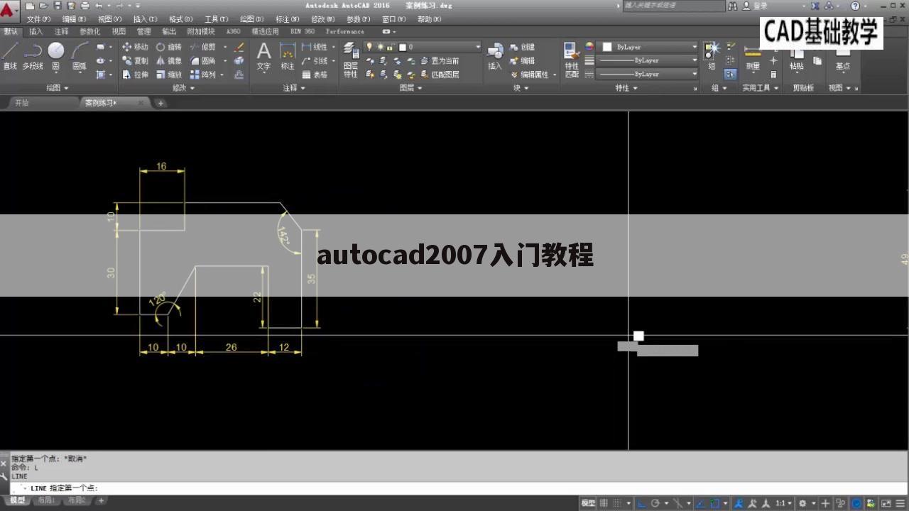Screen dimensions: 909x511
Task: Click the Trim (修剪) tool
Action: coord(203,47)
